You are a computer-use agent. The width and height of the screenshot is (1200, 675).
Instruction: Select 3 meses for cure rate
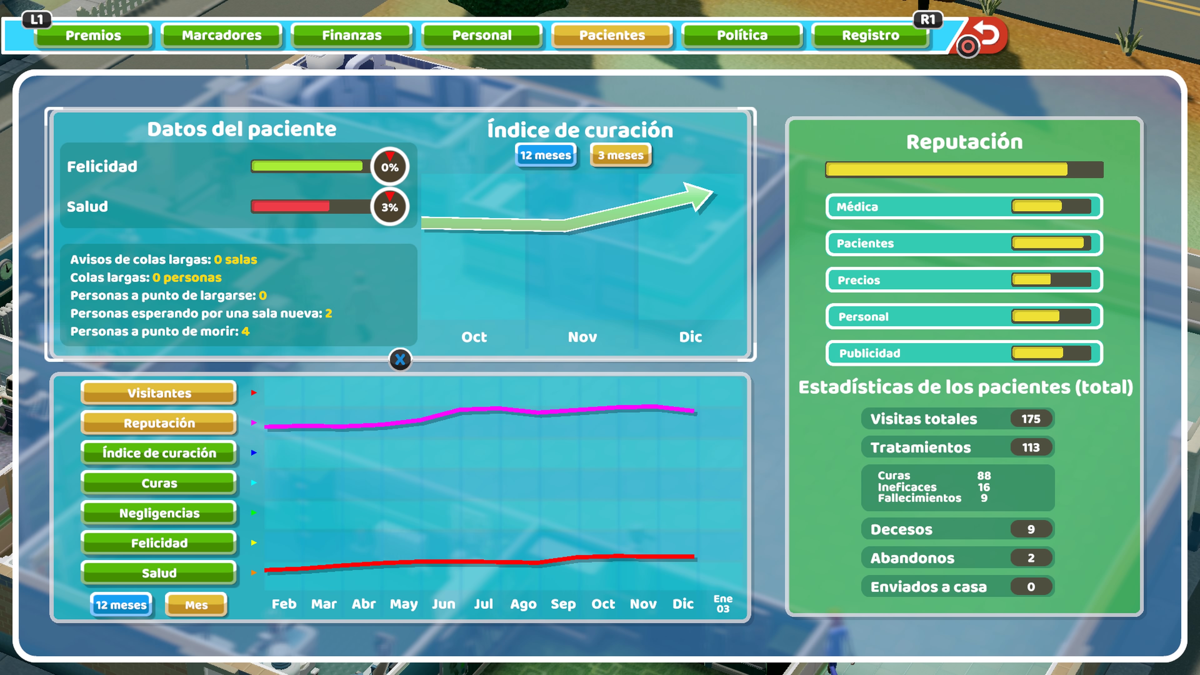click(620, 155)
